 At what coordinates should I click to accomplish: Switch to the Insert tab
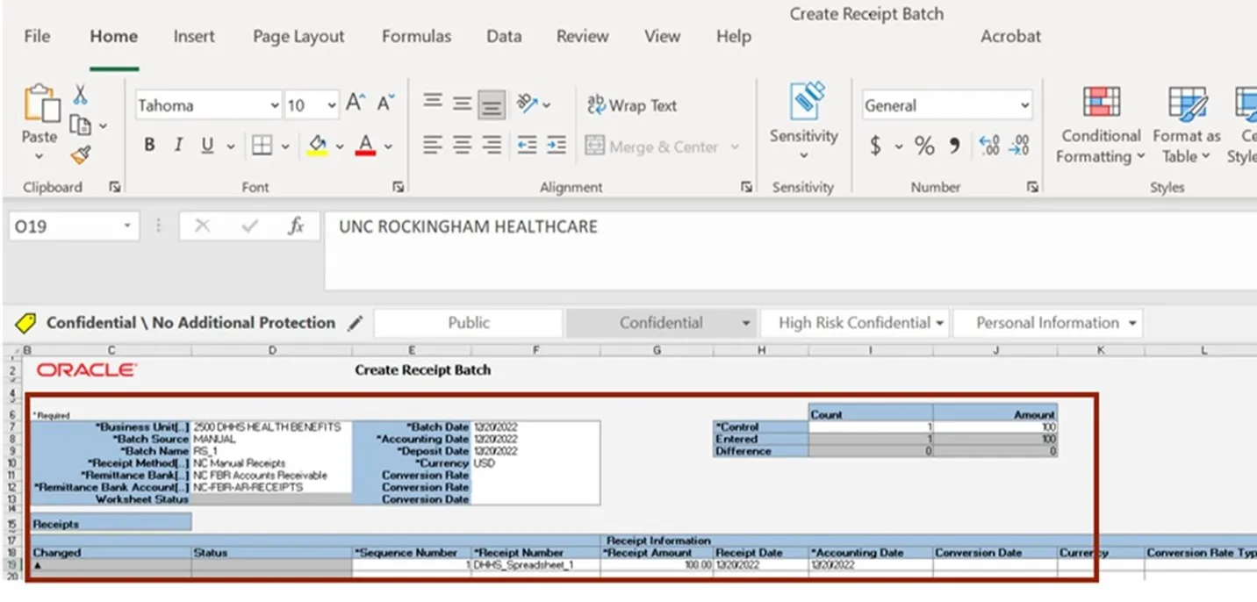[194, 36]
